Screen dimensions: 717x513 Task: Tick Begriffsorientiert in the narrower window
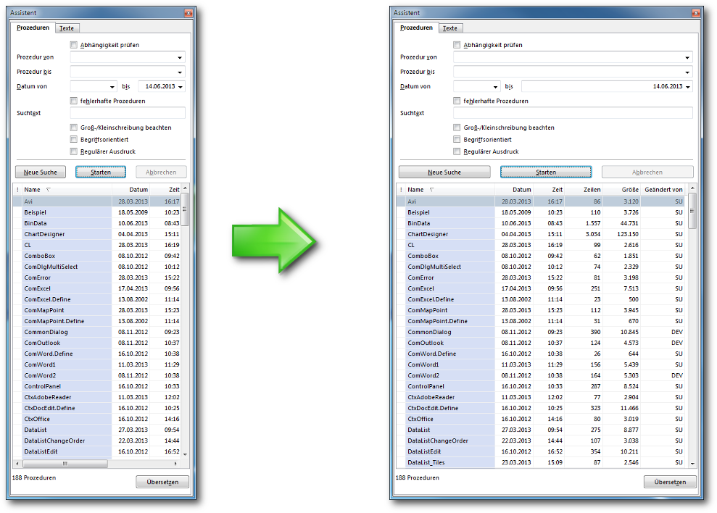(x=74, y=139)
